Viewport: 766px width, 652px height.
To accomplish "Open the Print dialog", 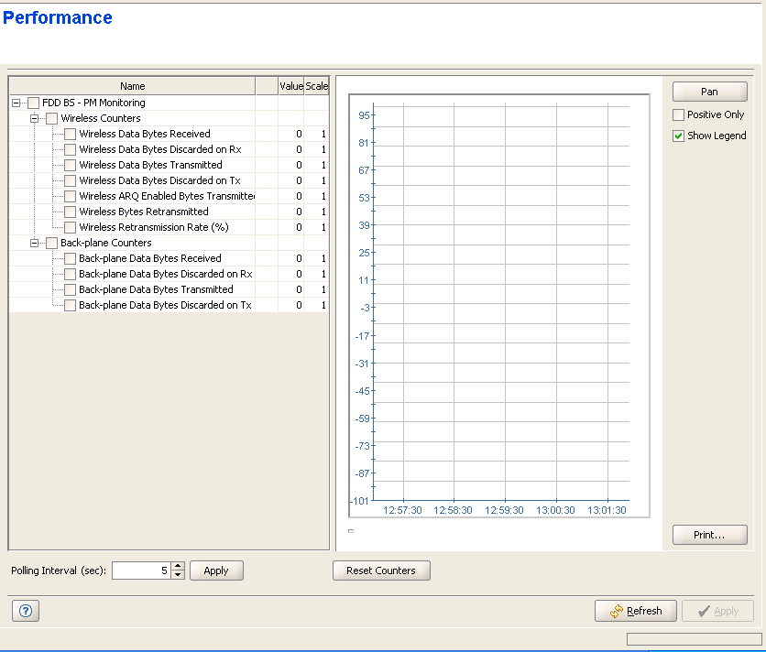I will 709,535.
